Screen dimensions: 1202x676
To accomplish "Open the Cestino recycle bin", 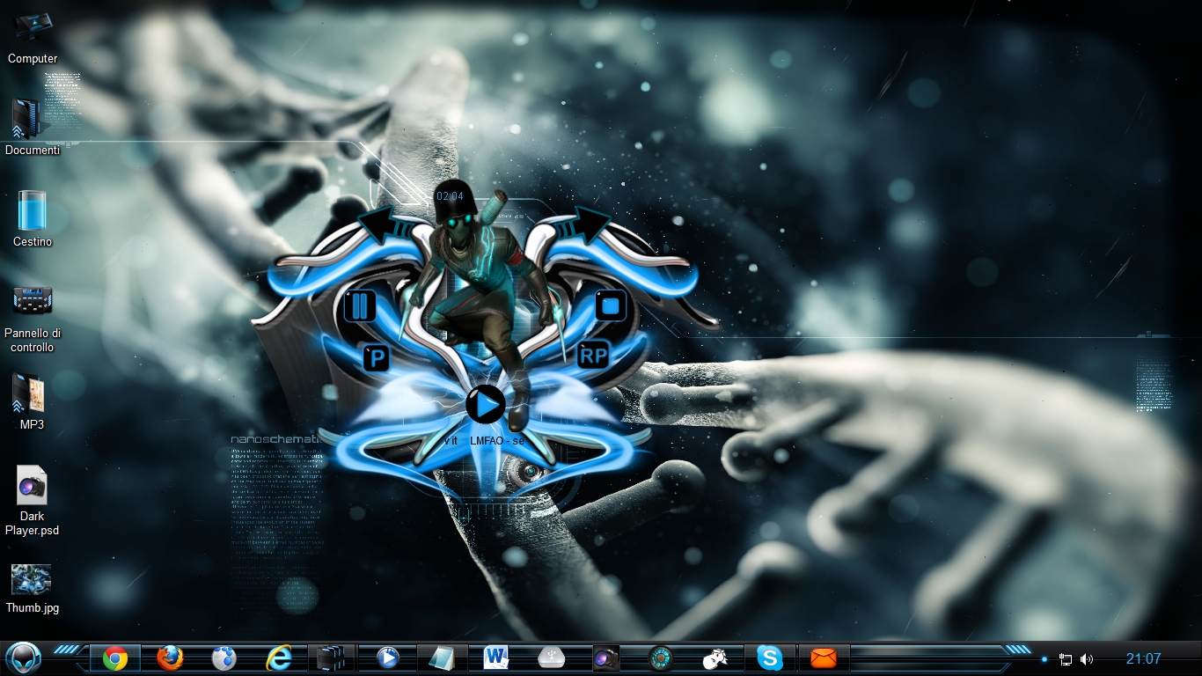I will coord(33,218).
